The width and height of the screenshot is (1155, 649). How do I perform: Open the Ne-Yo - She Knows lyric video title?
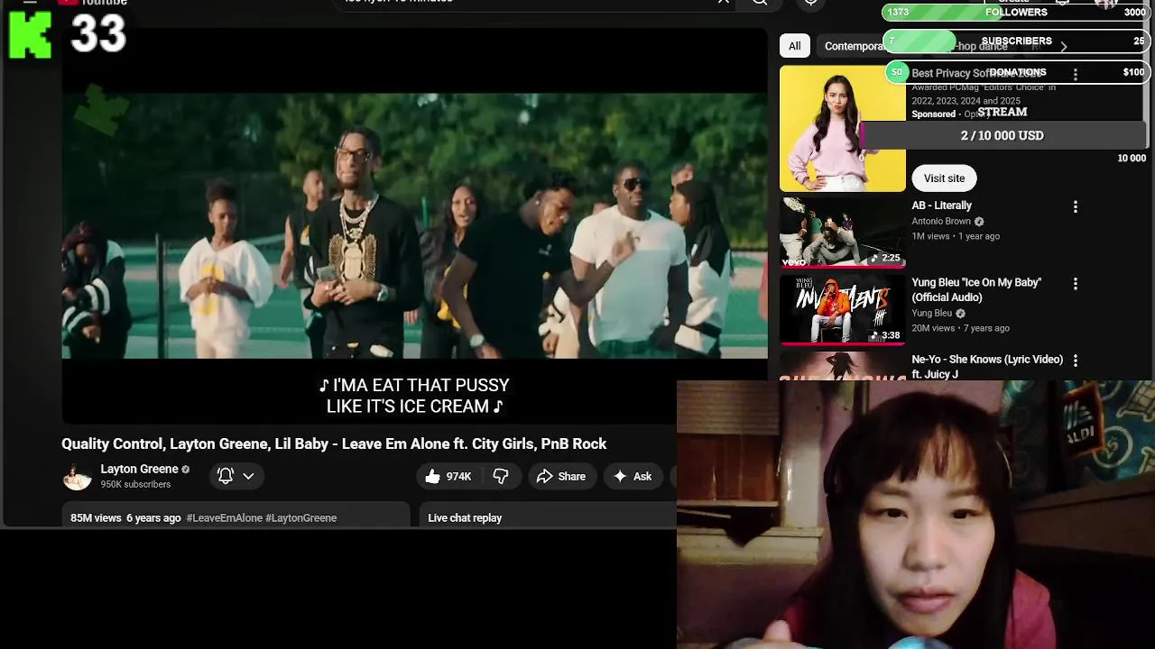[987, 366]
